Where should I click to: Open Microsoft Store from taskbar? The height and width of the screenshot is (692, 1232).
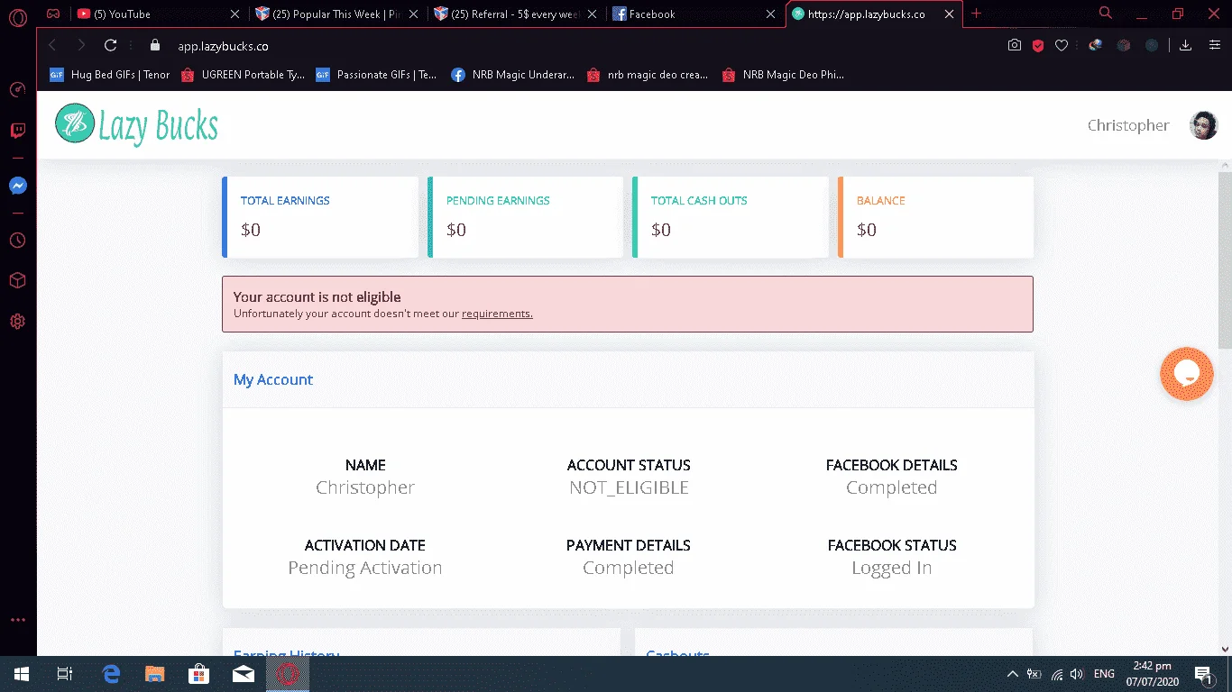pos(198,674)
